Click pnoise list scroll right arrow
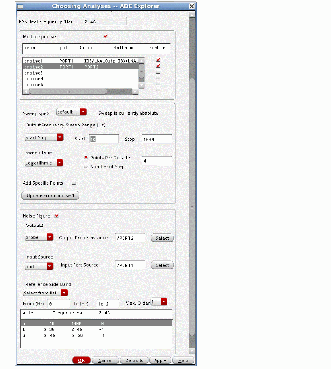This screenshot has height=369, width=331. (135, 92)
